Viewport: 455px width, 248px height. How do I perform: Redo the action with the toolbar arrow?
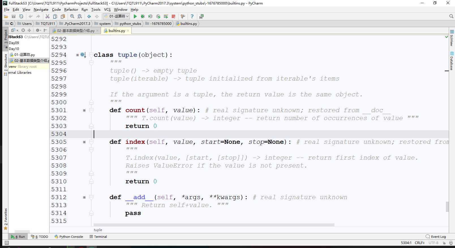(x=38, y=16)
